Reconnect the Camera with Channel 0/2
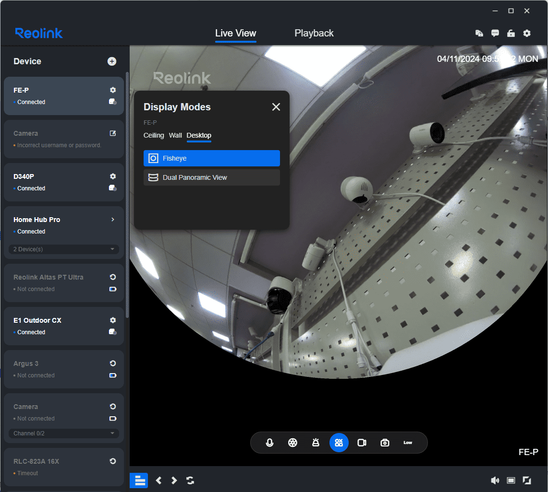 (113, 407)
